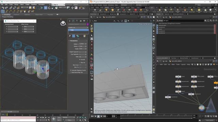Open the Create panel plus icon
Screen dimensions: 218x122
click(69, 21)
